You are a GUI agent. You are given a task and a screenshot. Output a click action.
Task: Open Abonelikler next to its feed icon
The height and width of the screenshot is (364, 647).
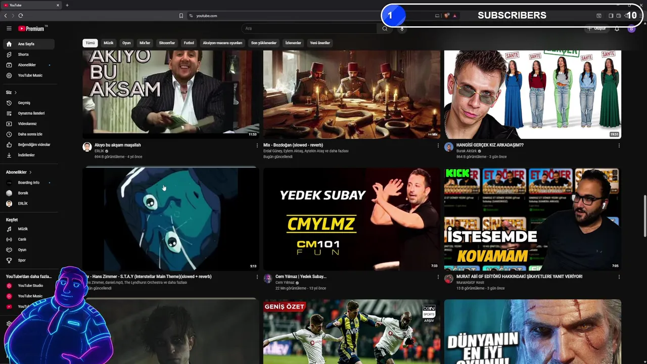coord(28,65)
